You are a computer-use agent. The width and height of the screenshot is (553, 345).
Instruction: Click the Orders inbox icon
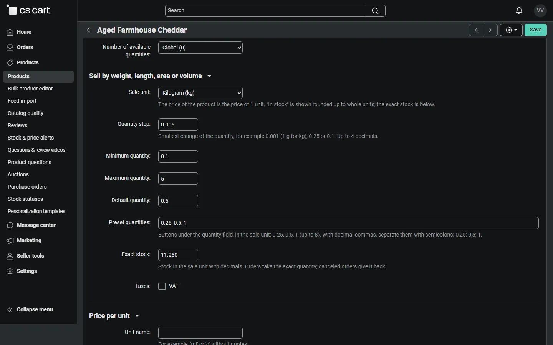tap(10, 48)
